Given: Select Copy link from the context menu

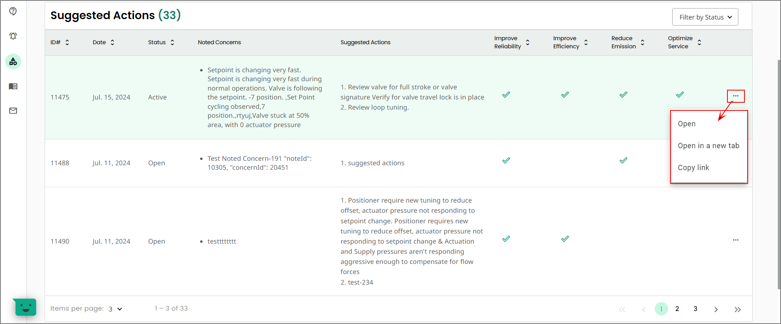Looking at the screenshot, I should coord(693,167).
